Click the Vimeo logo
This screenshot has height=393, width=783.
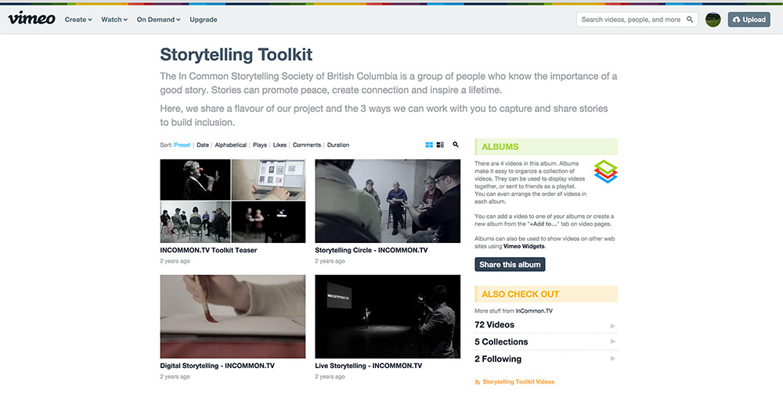(31, 19)
